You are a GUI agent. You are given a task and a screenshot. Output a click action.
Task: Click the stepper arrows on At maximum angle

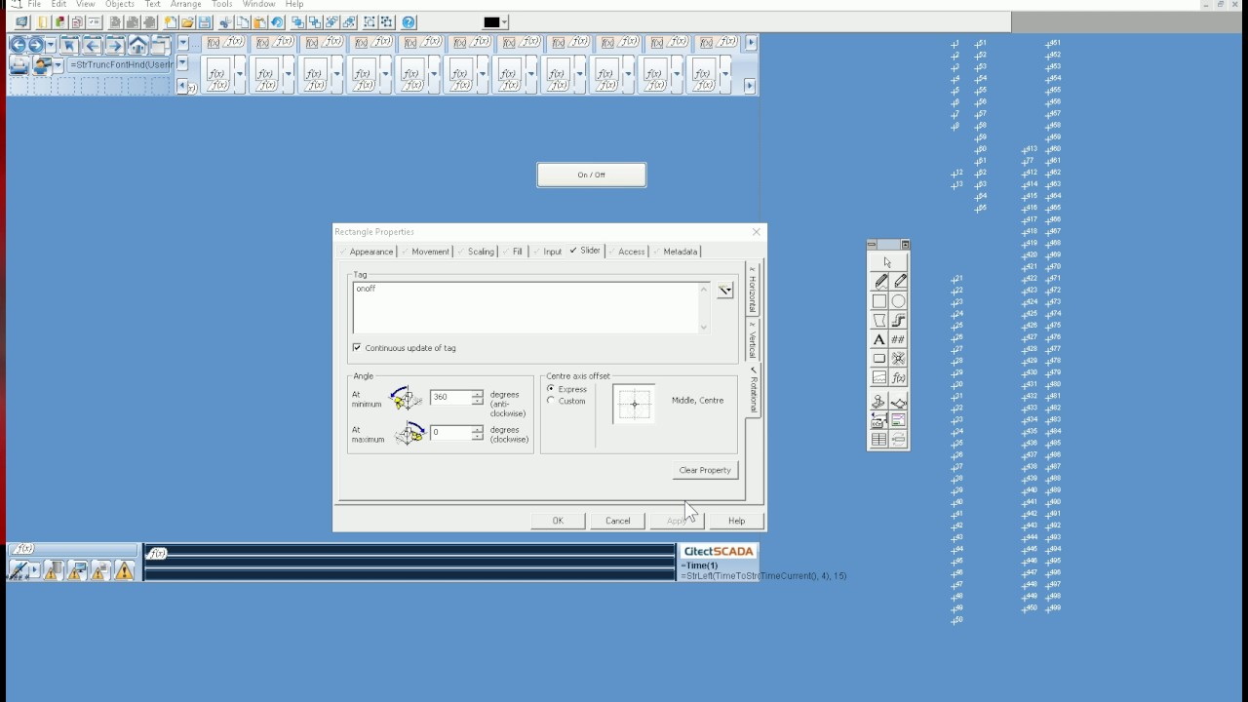[477, 432]
